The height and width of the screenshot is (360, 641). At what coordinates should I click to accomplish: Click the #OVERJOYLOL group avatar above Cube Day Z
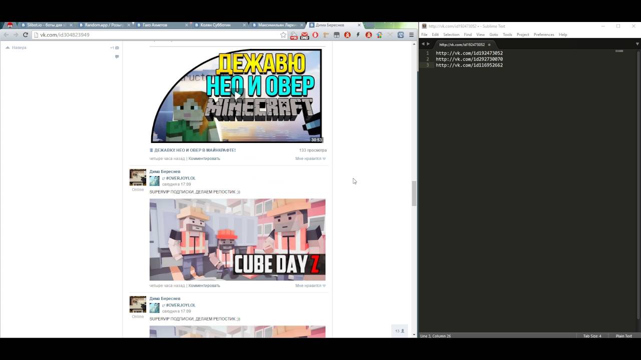[x=154, y=181]
